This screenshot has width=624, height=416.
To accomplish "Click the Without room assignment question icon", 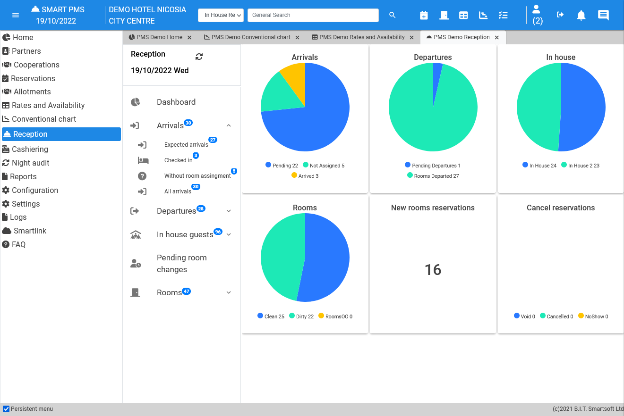I will [142, 176].
